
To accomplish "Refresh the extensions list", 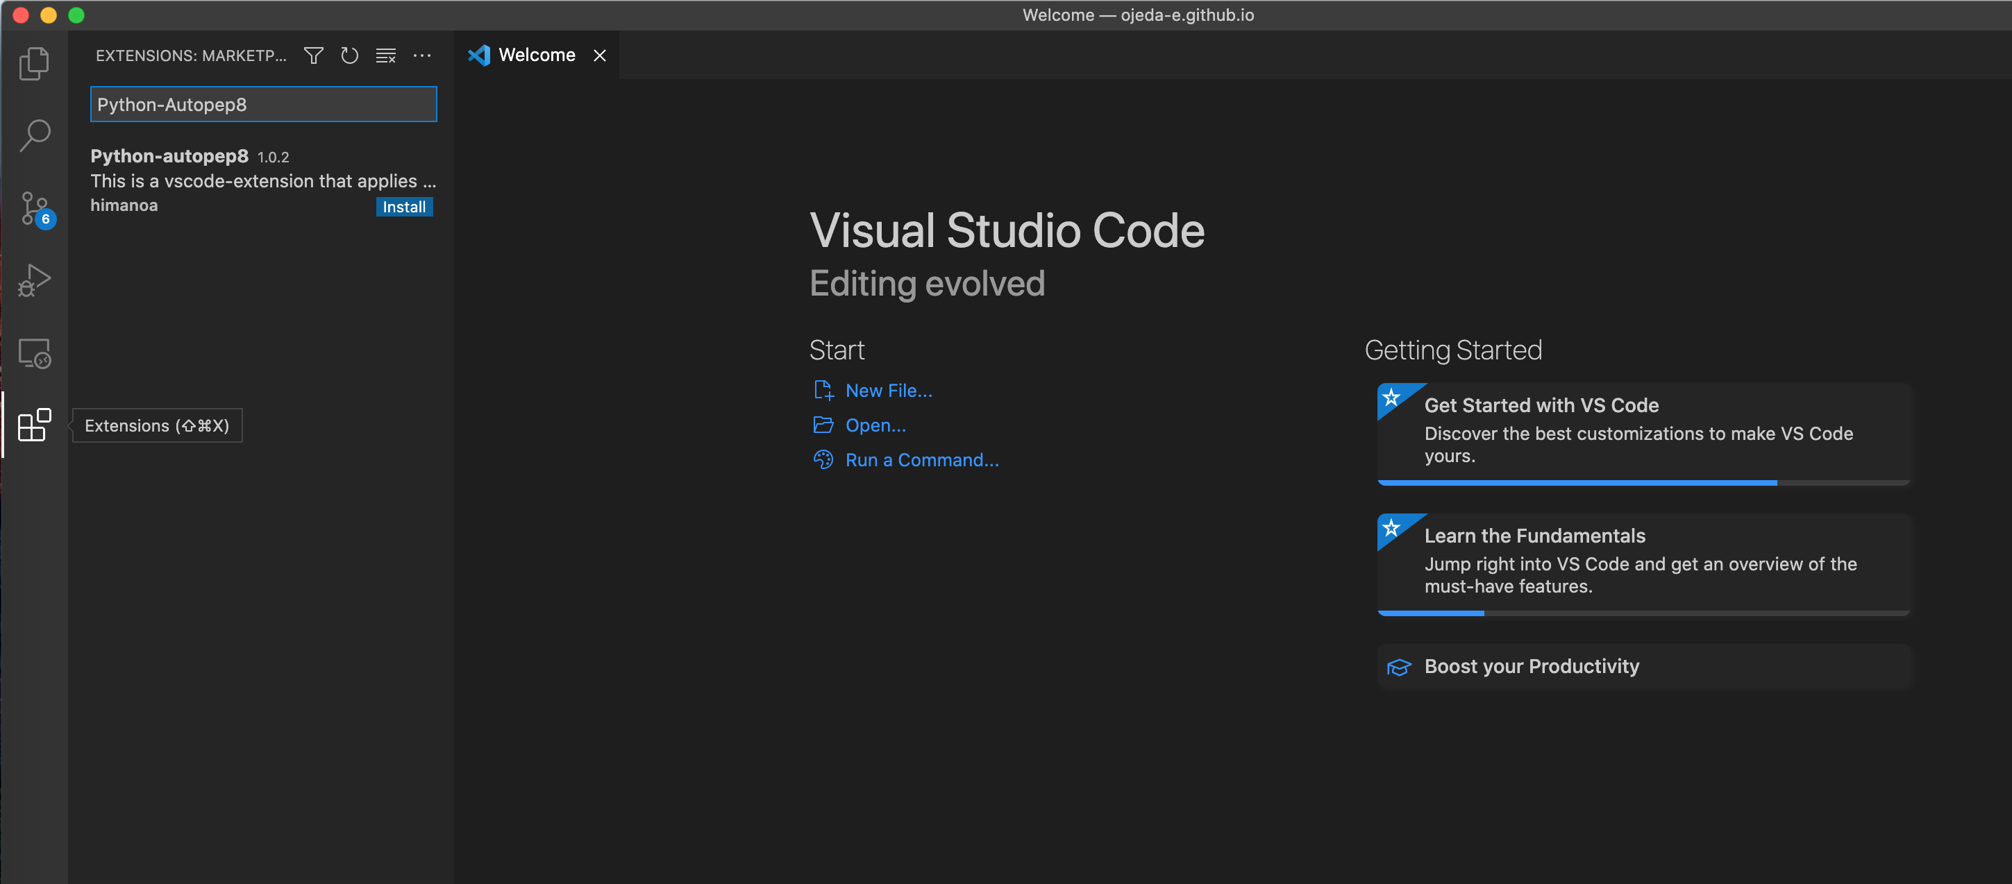I will click(x=349, y=56).
